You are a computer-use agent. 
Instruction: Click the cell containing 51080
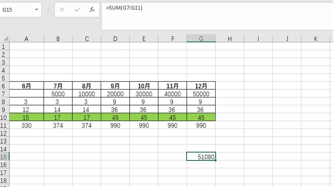pyautogui.click(x=201, y=157)
